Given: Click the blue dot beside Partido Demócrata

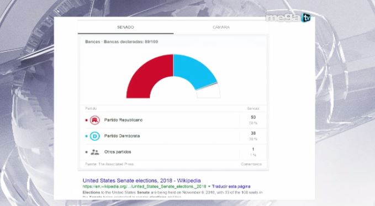Looking at the screenshot, I should point(86,136).
